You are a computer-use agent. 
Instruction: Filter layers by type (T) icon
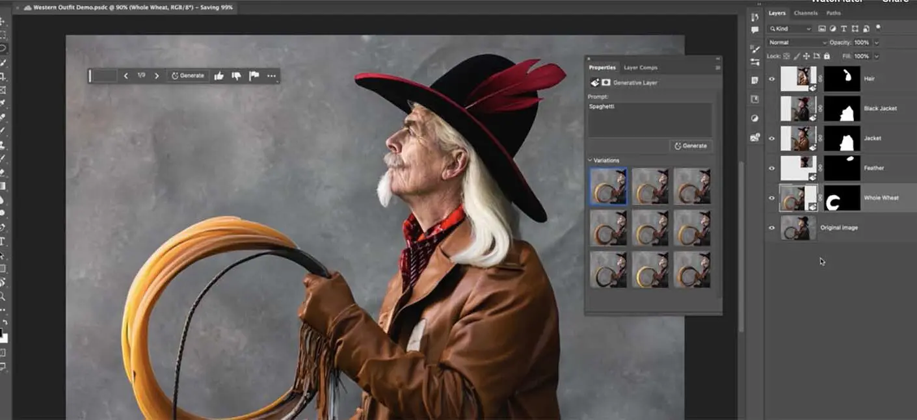pos(844,29)
